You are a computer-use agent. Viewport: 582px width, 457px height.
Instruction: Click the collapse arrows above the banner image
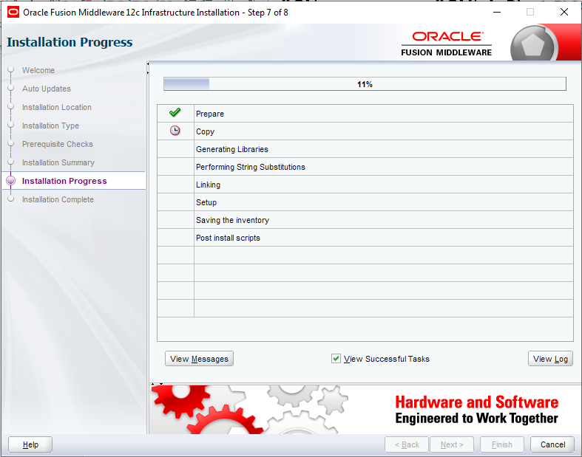tap(157, 384)
